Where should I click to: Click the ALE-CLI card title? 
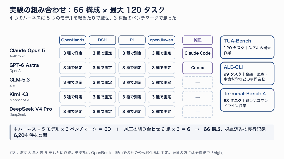coord(233,67)
